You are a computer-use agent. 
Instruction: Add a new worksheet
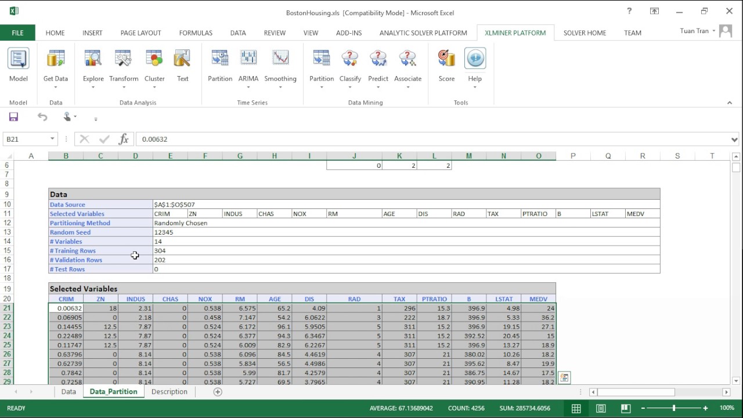point(218,392)
